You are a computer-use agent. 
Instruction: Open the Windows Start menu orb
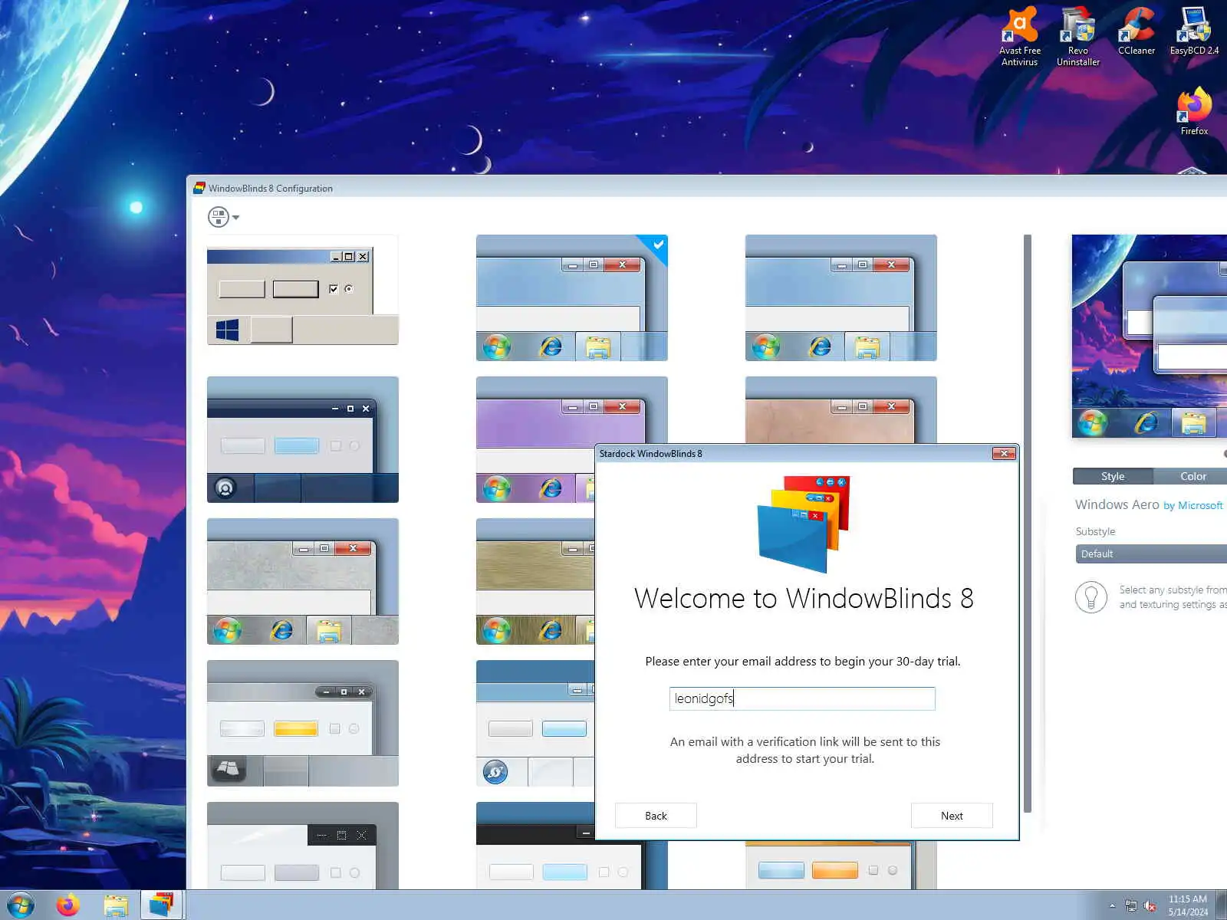21,905
